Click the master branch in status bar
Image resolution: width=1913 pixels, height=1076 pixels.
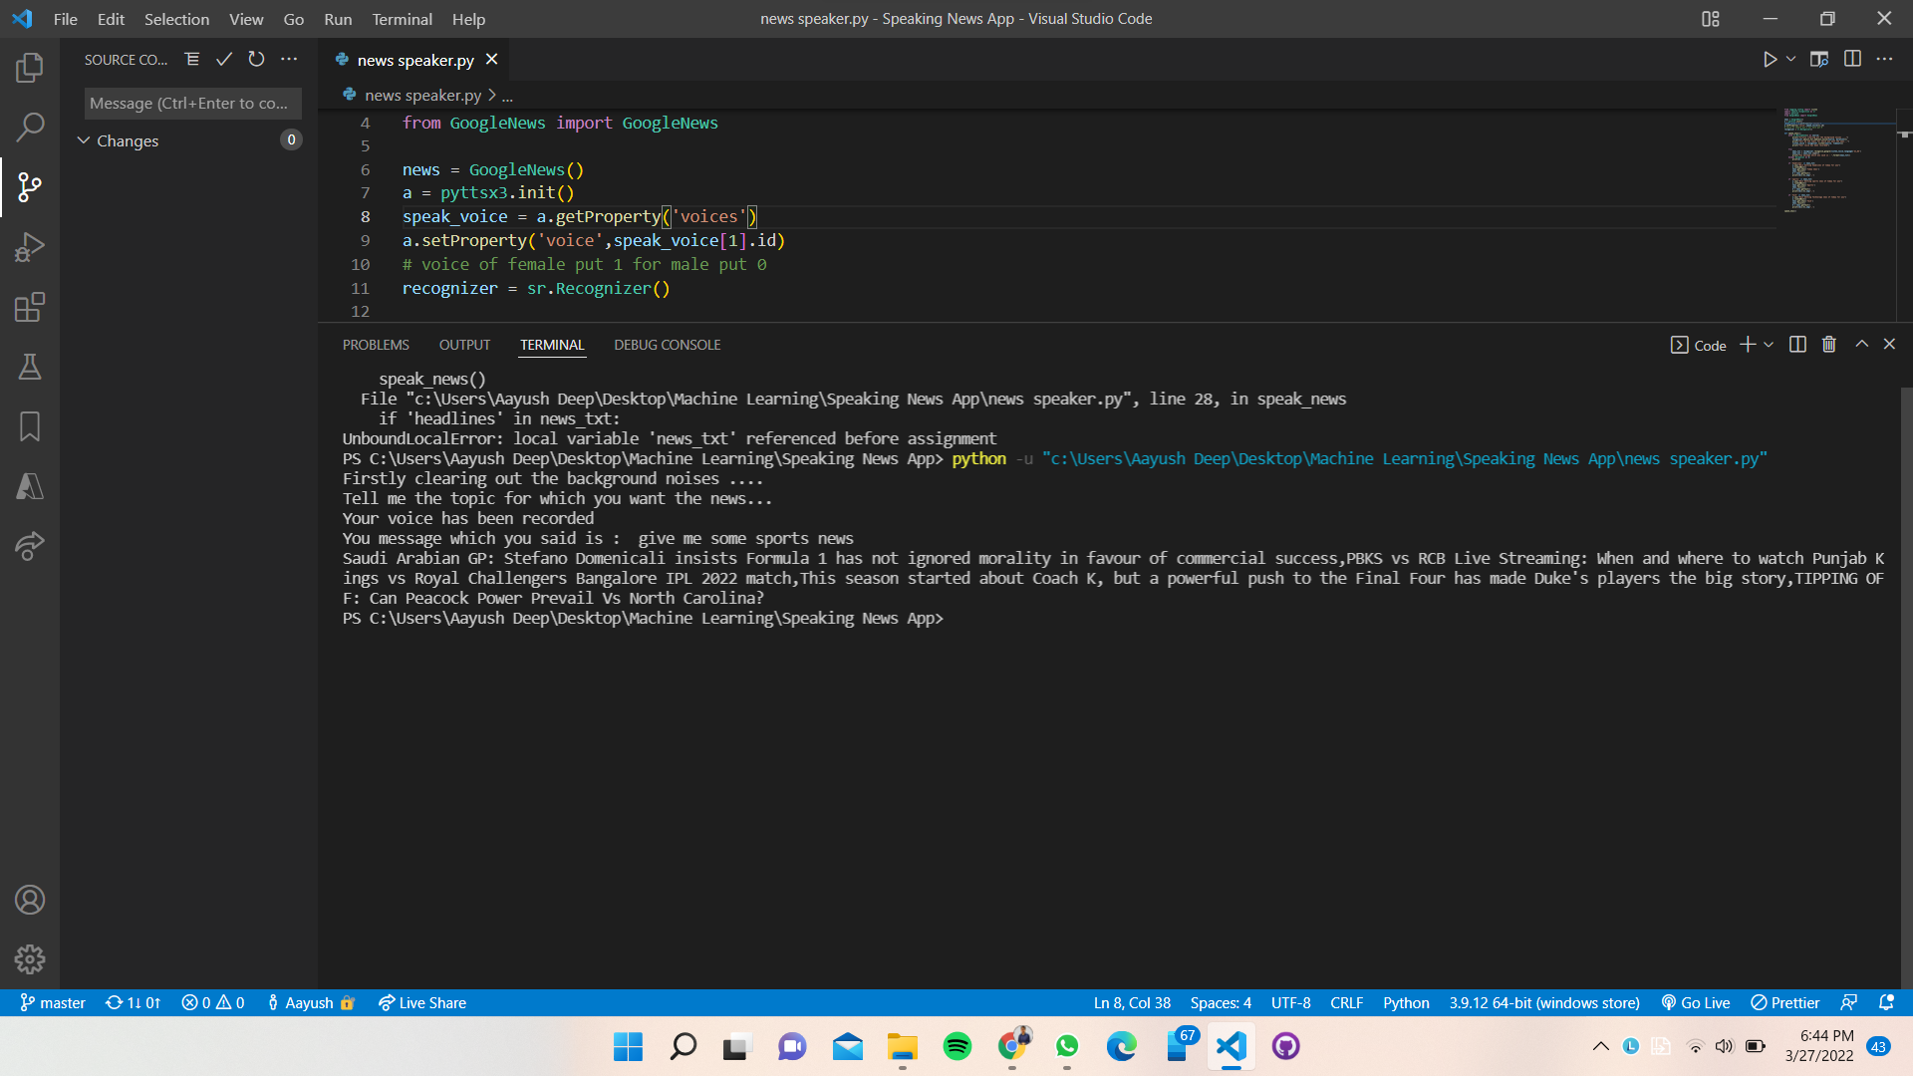click(x=54, y=1003)
